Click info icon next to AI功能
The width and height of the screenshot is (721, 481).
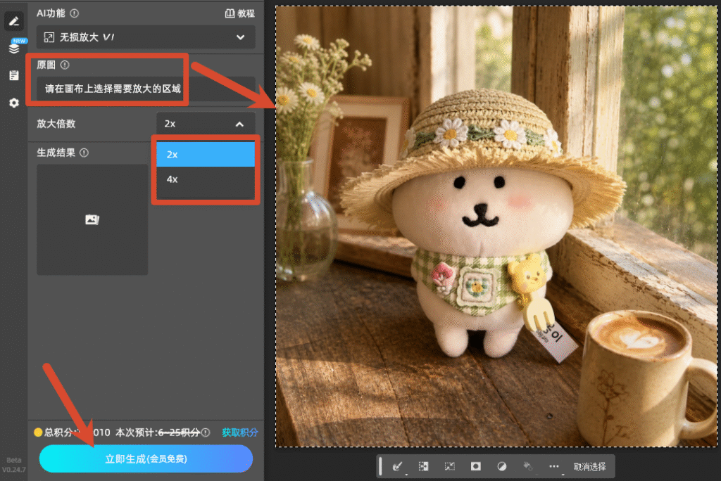click(75, 13)
